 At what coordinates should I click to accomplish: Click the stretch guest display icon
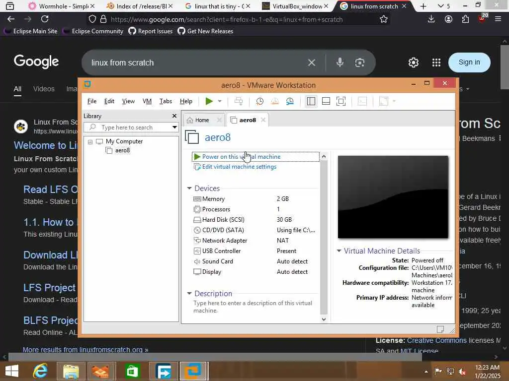[x=384, y=101]
